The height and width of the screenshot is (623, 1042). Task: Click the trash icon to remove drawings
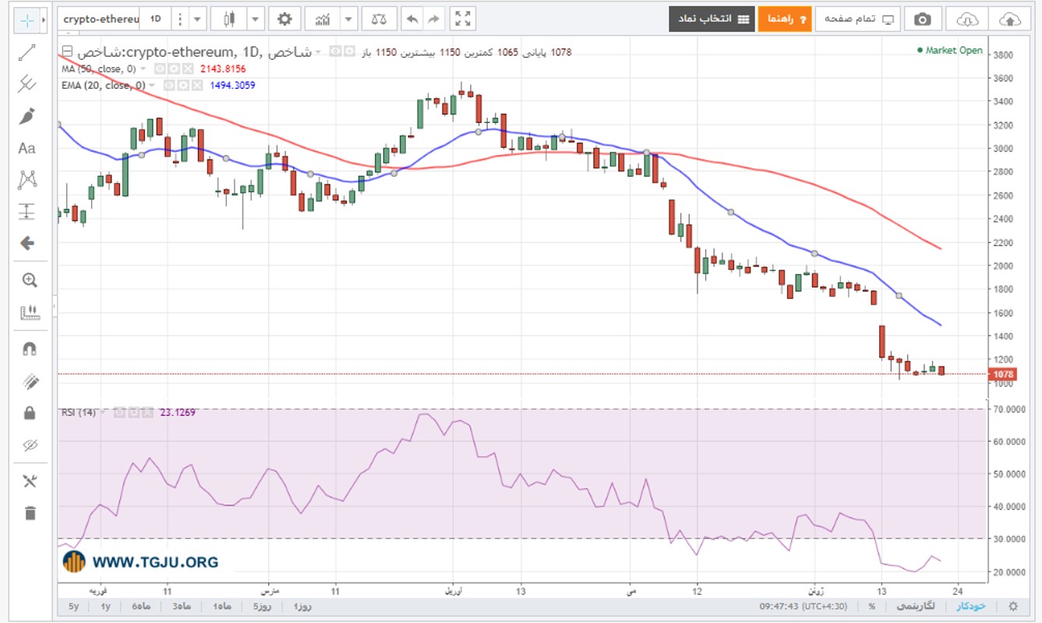[30, 512]
